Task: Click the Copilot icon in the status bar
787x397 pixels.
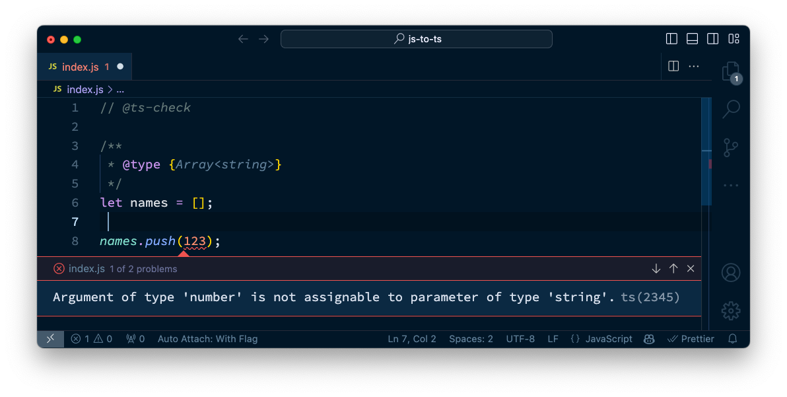Action: click(x=648, y=339)
